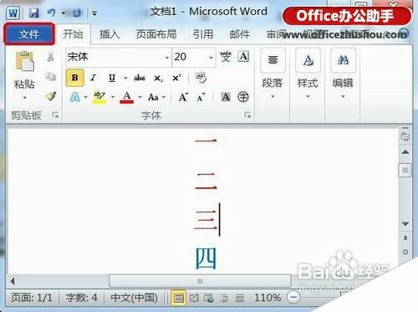Switch to the 页面布局 tab
This screenshot has height=312, width=418.
156,34
